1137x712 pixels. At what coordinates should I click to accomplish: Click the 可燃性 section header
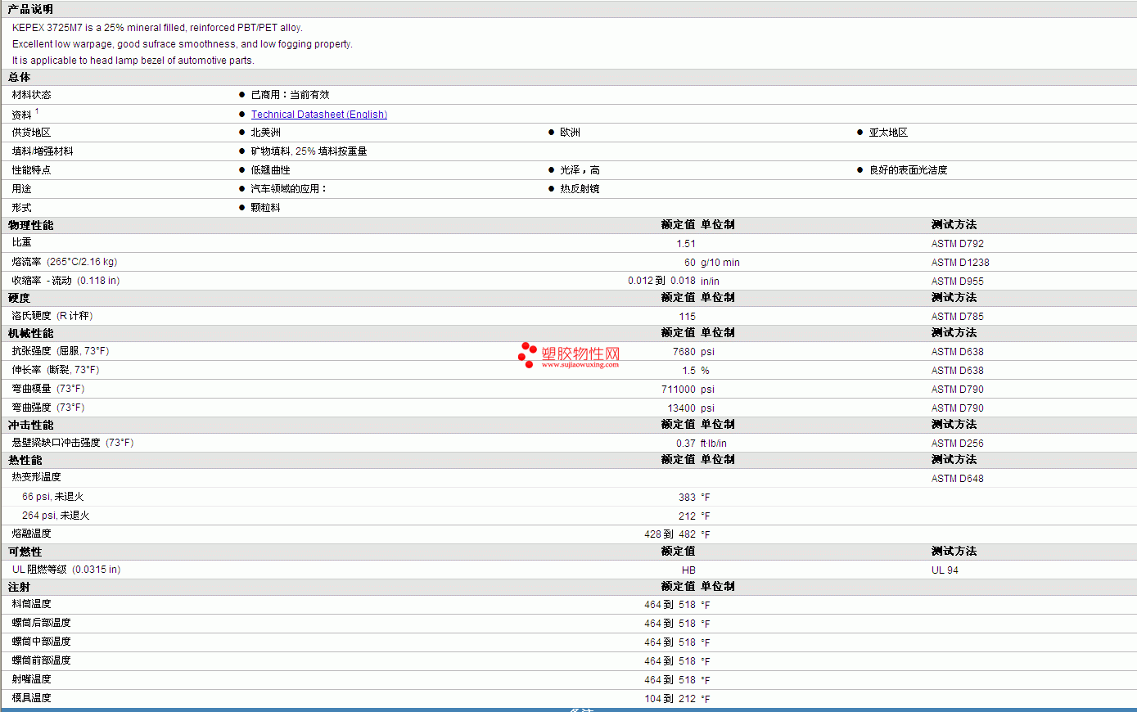pos(25,552)
